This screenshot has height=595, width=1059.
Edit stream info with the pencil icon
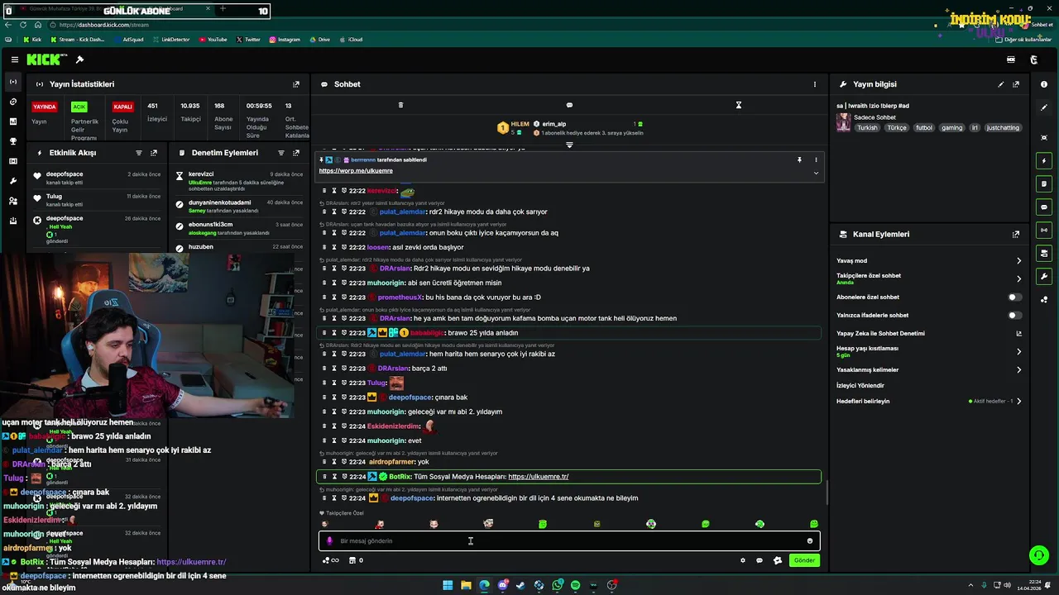click(1001, 84)
